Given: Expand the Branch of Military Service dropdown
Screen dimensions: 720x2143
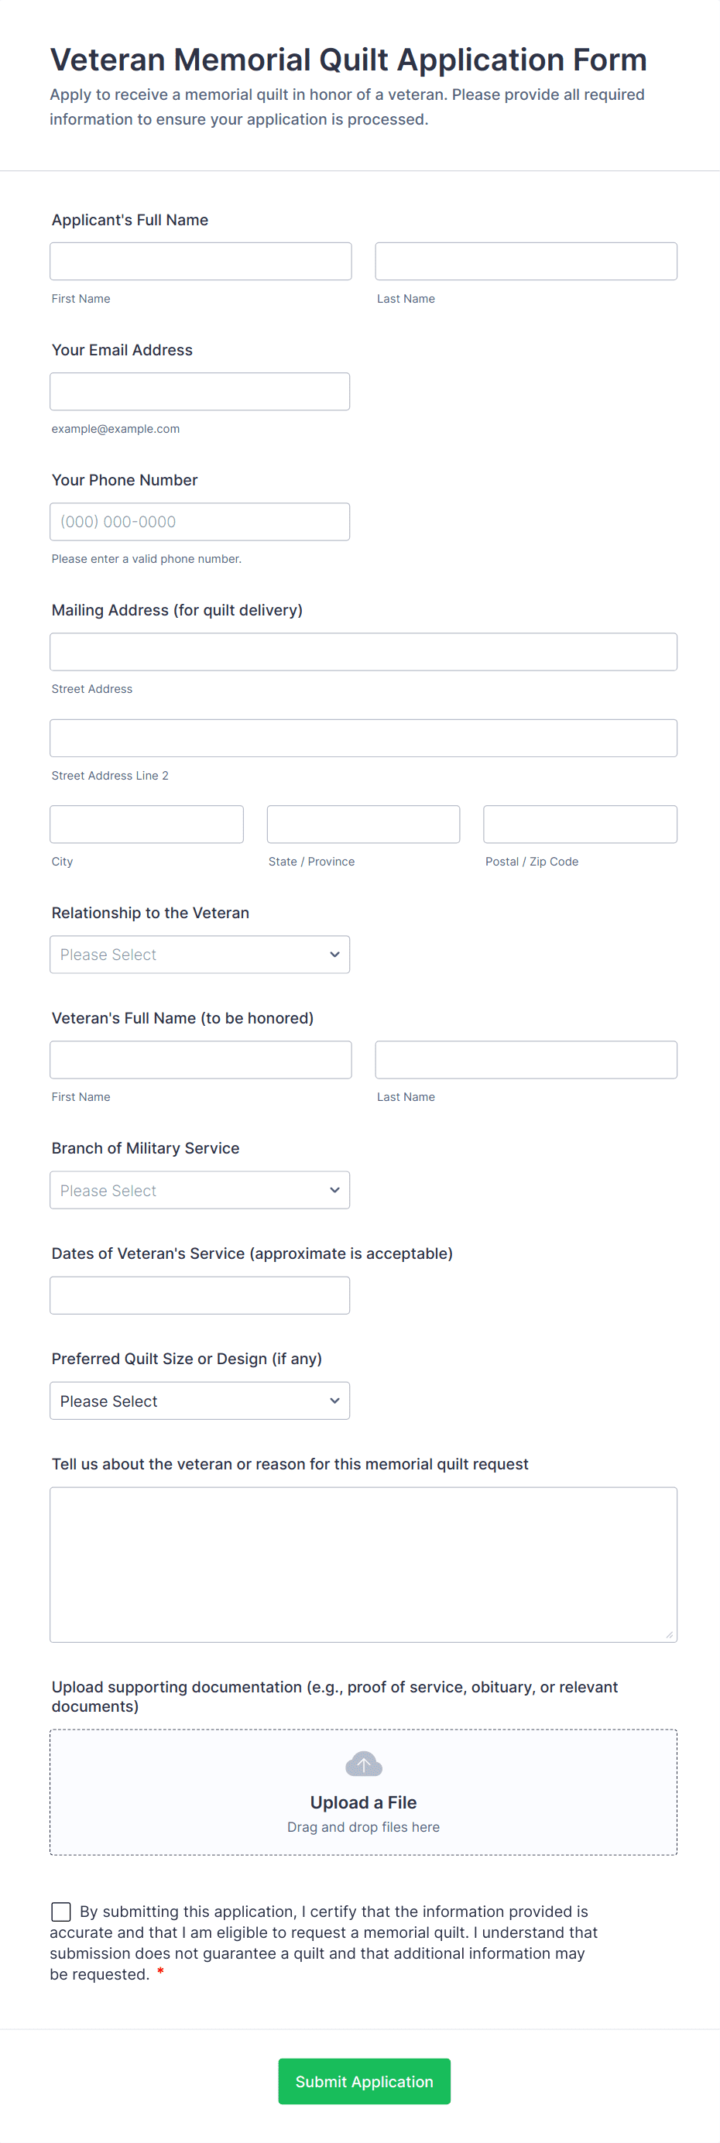Looking at the screenshot, I should [200, 1190].
